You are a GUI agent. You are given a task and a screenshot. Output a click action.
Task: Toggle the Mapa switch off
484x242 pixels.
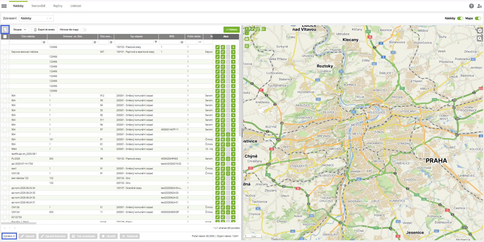coord(478,18)
